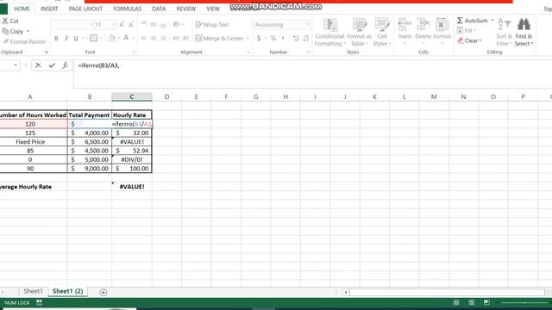Open the Accounting number format dropdown
The height and width of the screenshot is (310, 552).
click(307, 25)
